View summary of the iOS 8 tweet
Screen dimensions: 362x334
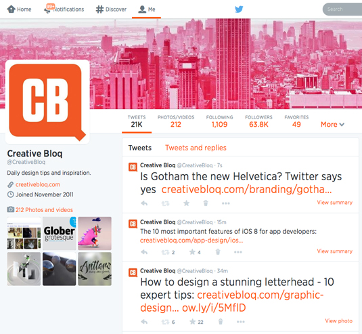click(x=335, y=251)
